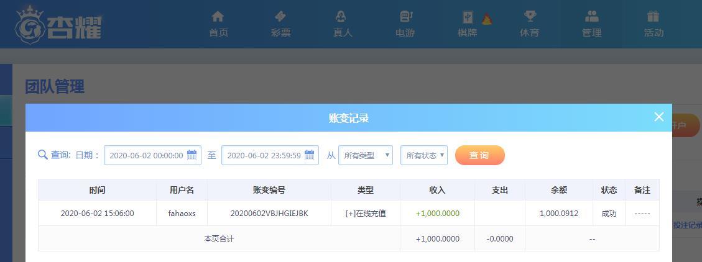The width and height of the screenshot is (702, 262).
Task: Open the 活动 promotions nav item
Action: (654, 24)
